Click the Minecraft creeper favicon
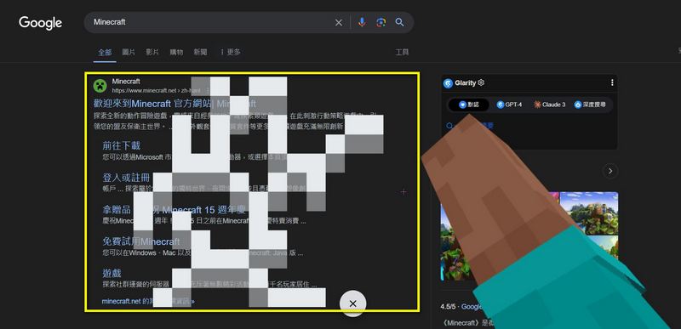Viewport: 681px width, 329px height. 100,86
